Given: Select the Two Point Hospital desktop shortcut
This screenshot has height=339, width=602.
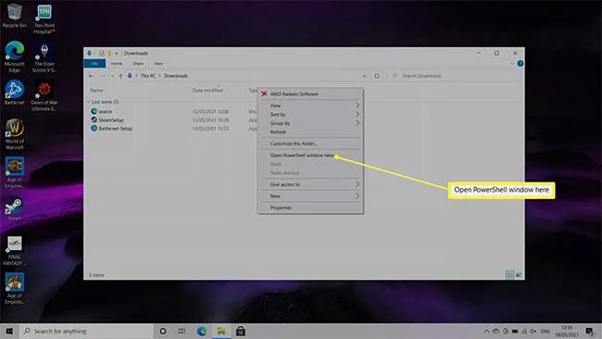Looking at the screenshot, I should [44, 19].
